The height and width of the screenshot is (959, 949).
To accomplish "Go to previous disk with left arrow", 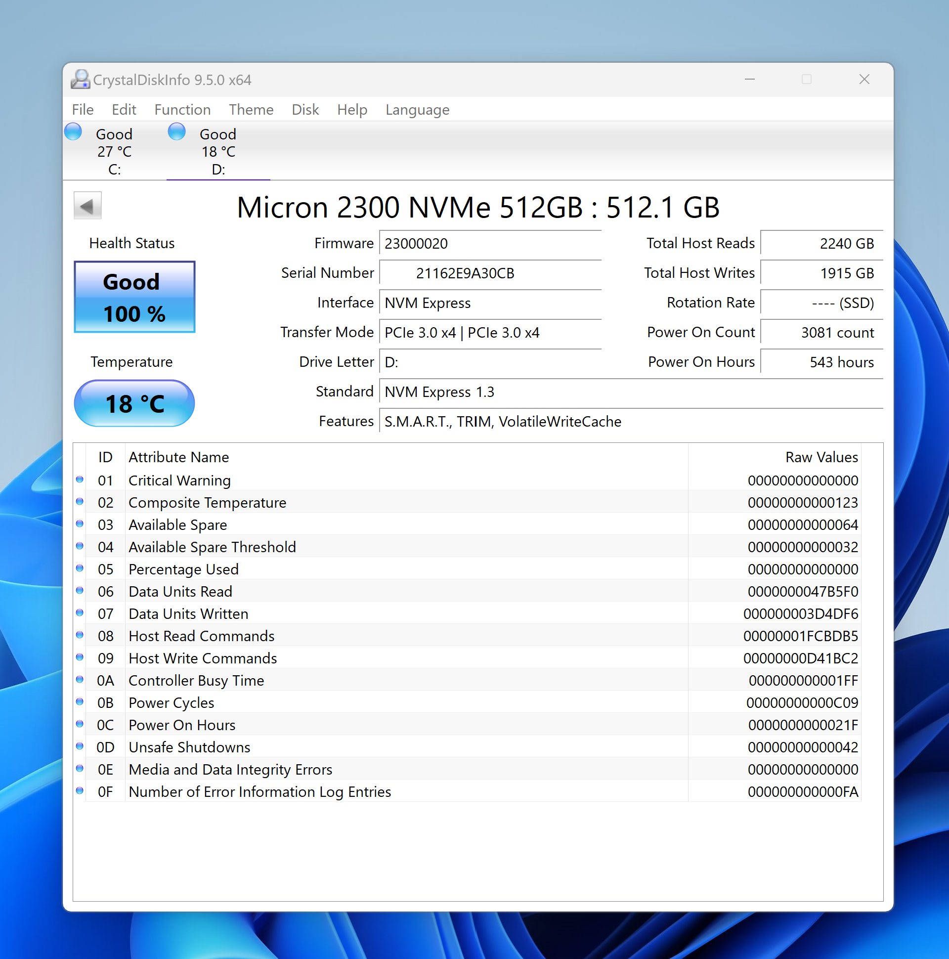I will tap(87, 205).
